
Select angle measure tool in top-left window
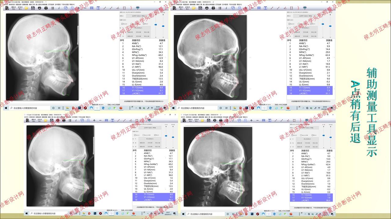118,8
